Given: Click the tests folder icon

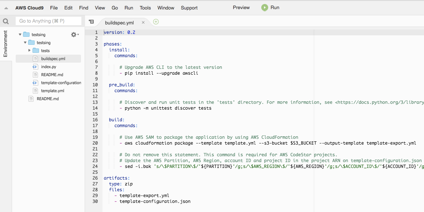Looking at the screenshot, I should [x=36, y=51].
